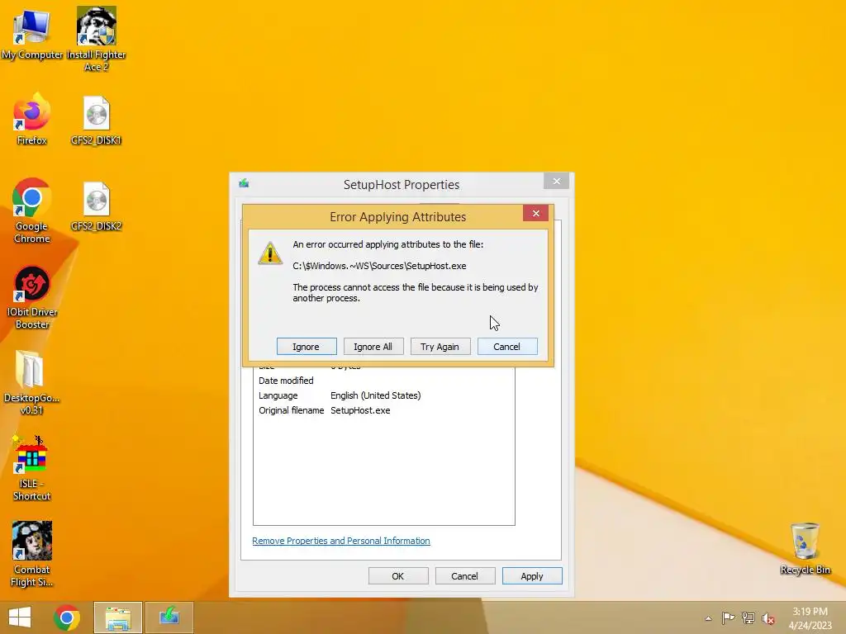The image size is (846, 634).
Task: Open the DesktopGo v0.31 folder
Action: [31, 382]
